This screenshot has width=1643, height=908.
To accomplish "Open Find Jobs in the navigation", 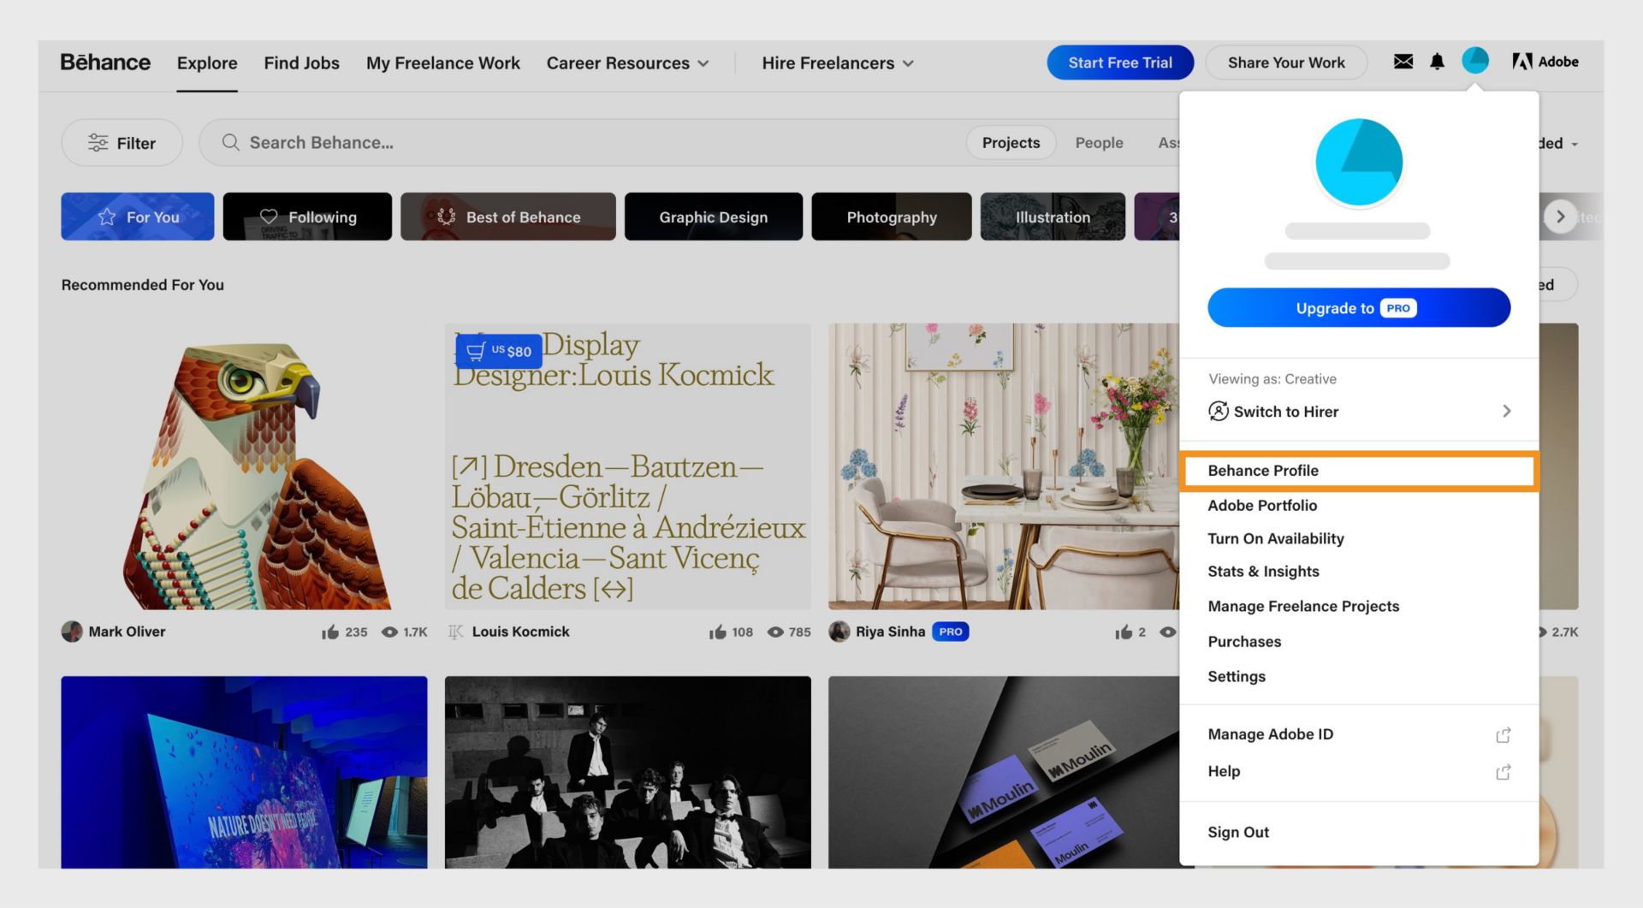I will 301,63.
